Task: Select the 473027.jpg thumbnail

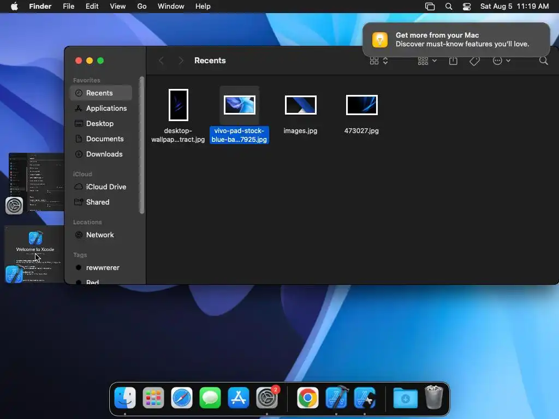Action: point(362,105)
